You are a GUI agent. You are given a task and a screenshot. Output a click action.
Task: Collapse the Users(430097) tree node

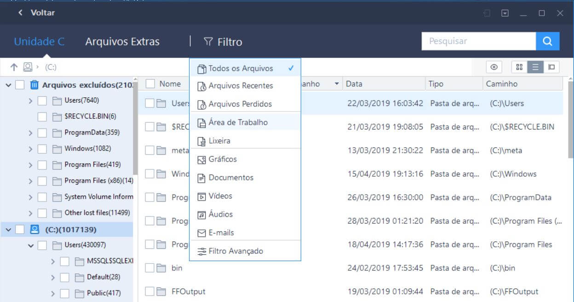click(x=30, y=246)
